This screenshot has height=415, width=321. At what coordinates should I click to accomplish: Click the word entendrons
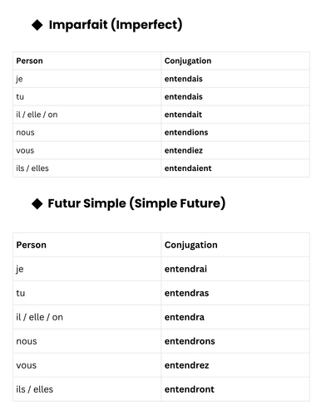pos(190,341)
